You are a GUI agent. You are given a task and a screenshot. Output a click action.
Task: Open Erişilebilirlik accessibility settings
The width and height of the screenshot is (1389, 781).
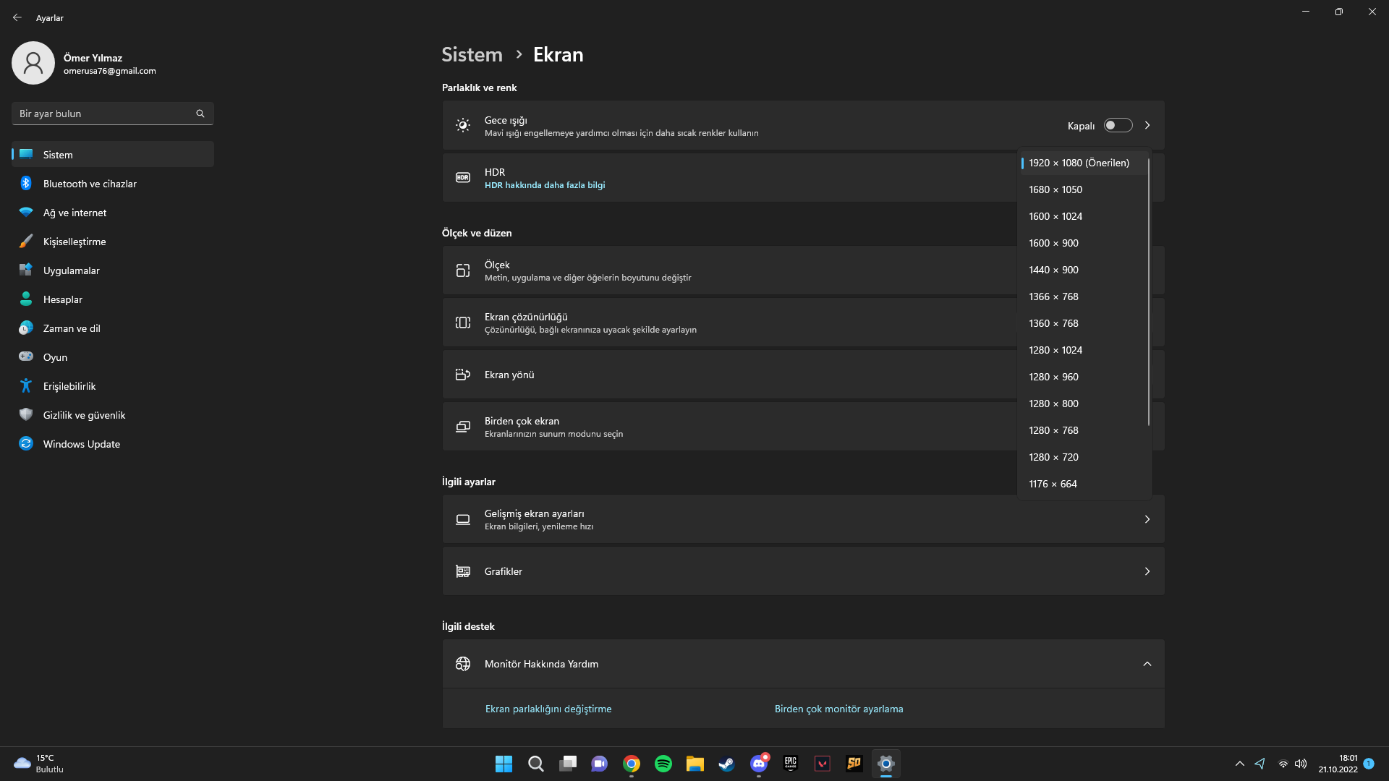(69, 386)
